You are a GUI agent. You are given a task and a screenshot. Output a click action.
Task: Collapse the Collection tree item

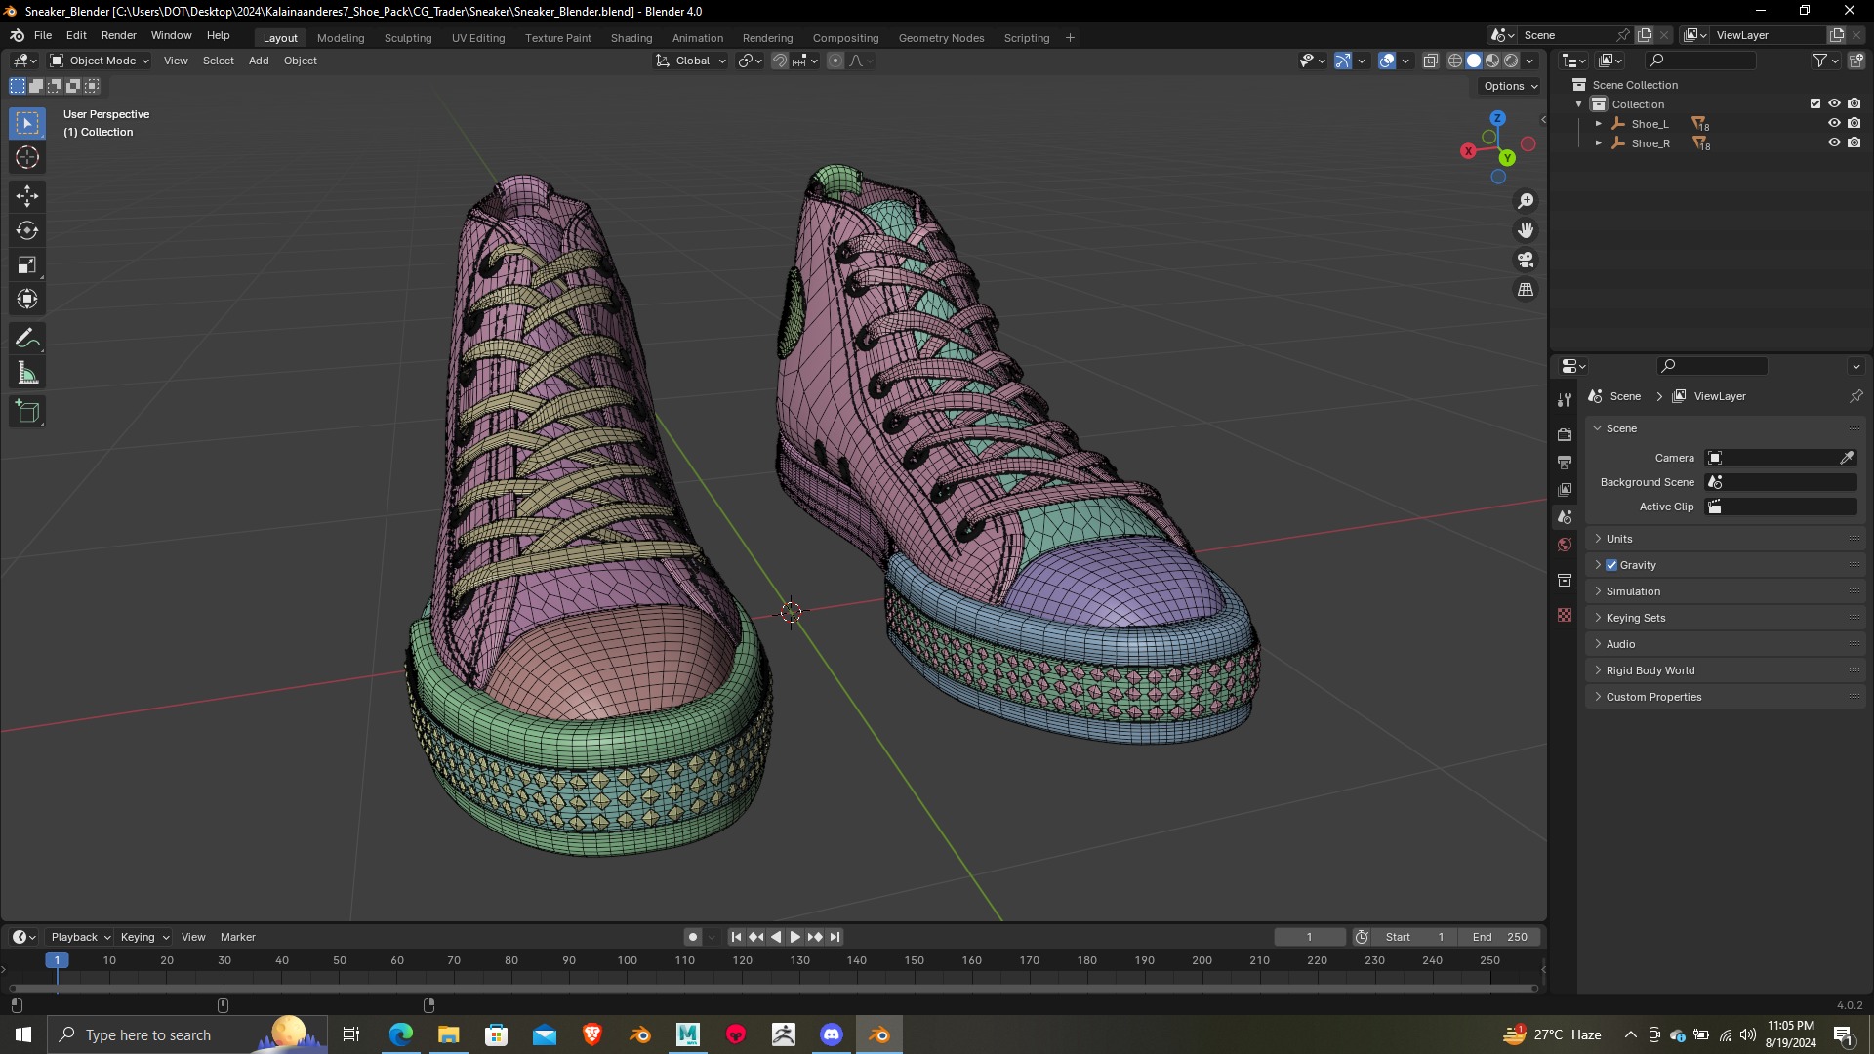point(1579,104)
